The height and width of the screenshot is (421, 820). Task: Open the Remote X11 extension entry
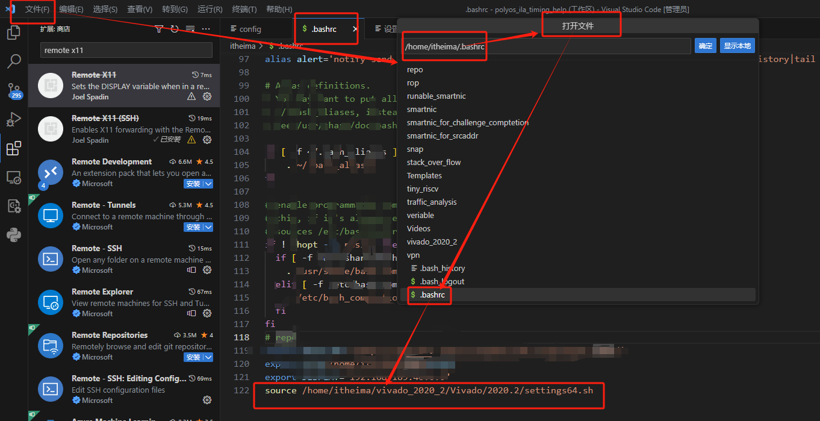tap(124, 86)
